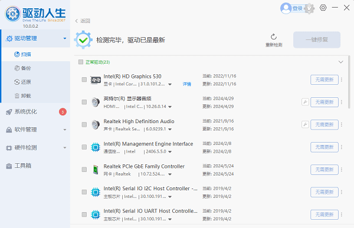
Task: Click the version number 10.0.0.2 text
Action: tap(31, 26)
